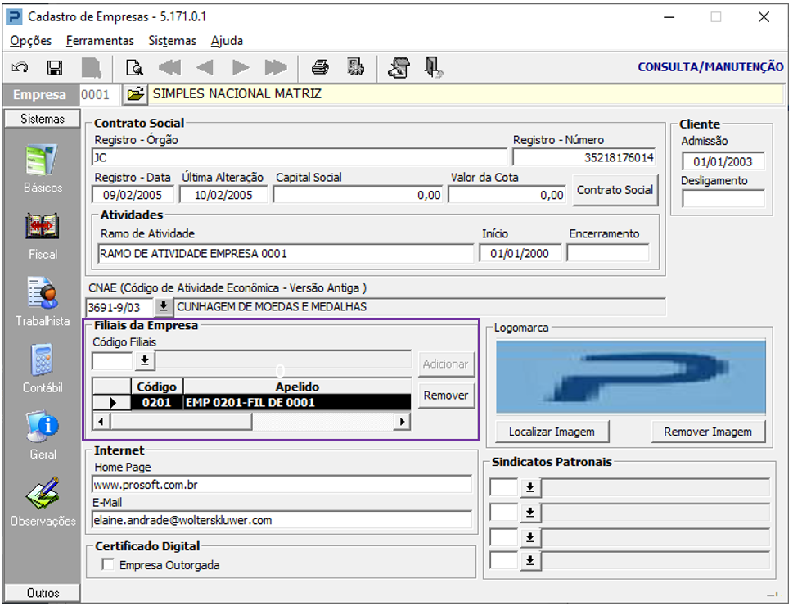The image size is (793, 606).
Task: Click the exit door toolbar icon
Action: tap(434, 67)
